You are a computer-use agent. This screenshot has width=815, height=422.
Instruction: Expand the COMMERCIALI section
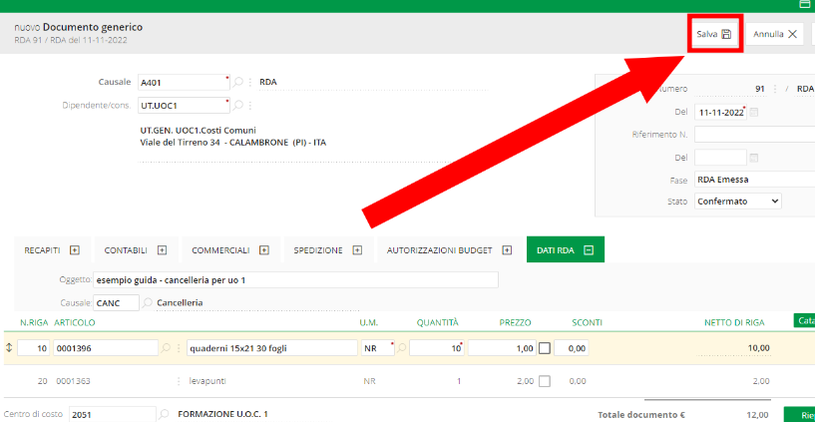click(264, 250)
